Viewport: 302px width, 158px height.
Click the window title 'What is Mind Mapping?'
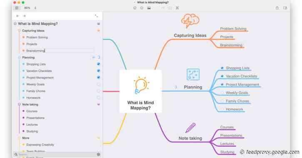point(153,3)
